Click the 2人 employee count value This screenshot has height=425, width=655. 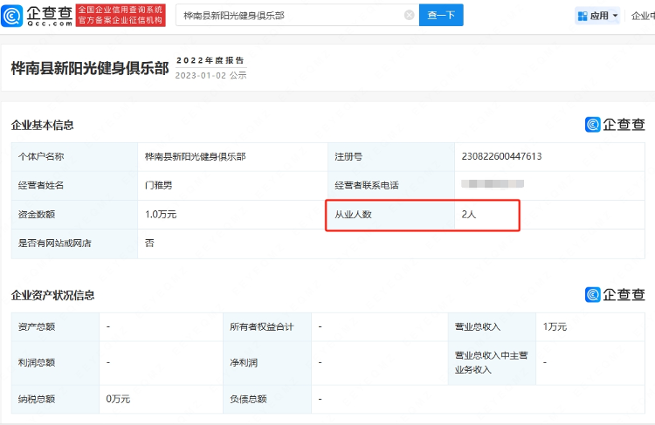(469, 215)
